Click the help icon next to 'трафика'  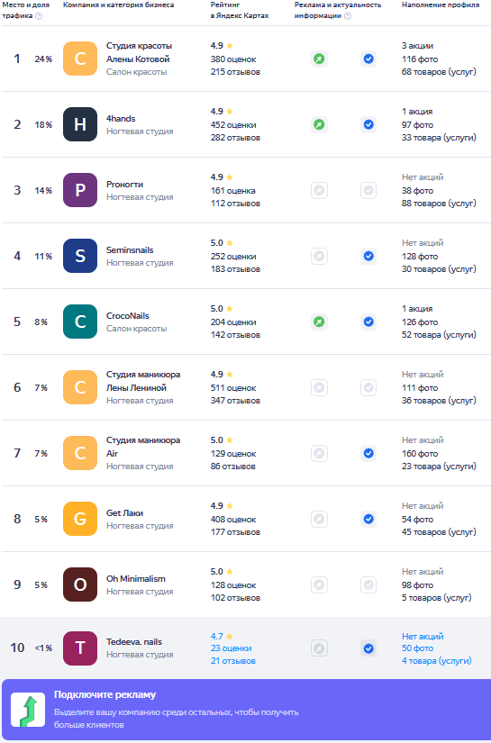click(x=39, y=16)
